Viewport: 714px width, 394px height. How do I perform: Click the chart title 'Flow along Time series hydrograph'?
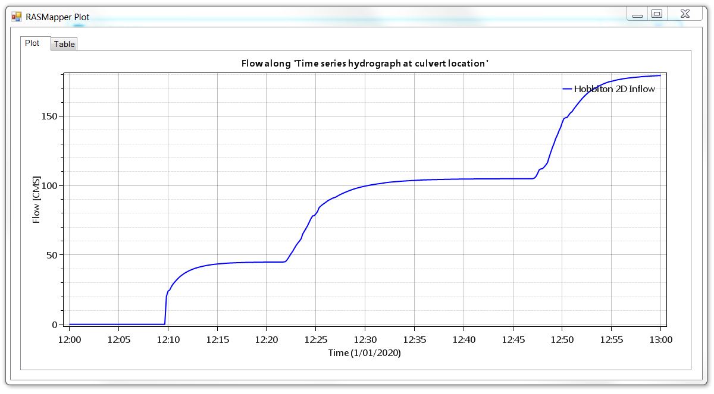tap(365, 63)
